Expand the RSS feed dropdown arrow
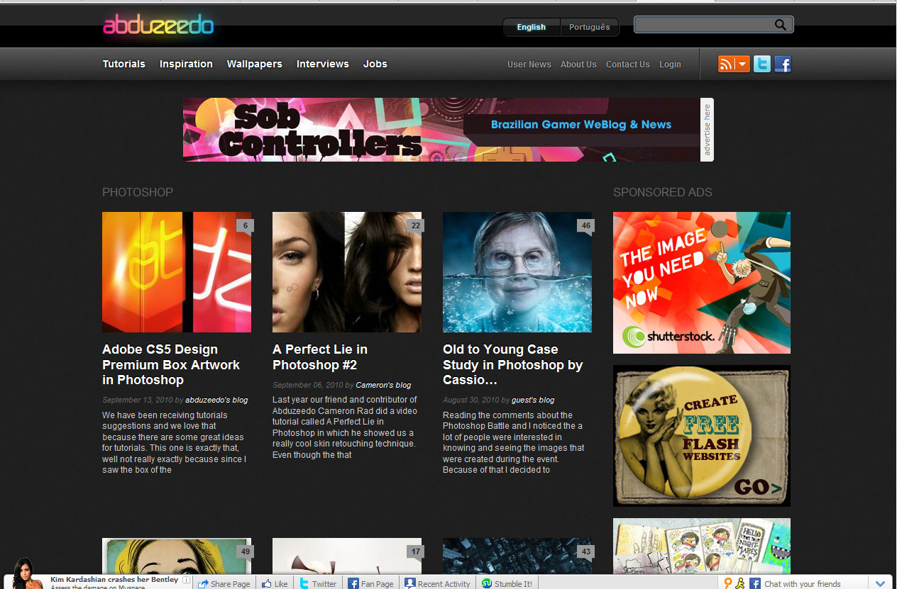 pyautogui.click(x=742, y=64)
